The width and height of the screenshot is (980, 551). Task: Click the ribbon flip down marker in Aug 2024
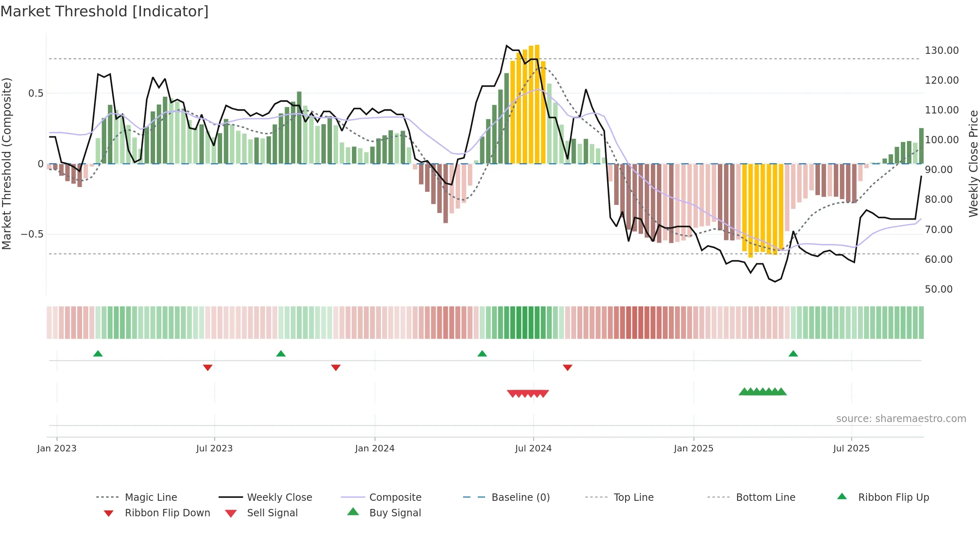pyautogui.click(x=568, y=368)
